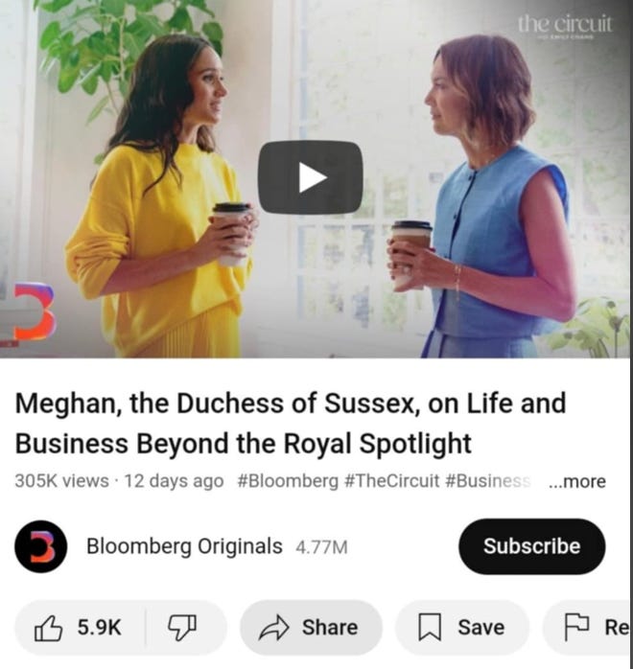Viewport: 633px width, 669px height.
Task: Click the video title text
Action: click(291, 424)
